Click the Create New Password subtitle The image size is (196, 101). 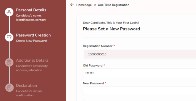pyautogui.click(x=31, y=41)
